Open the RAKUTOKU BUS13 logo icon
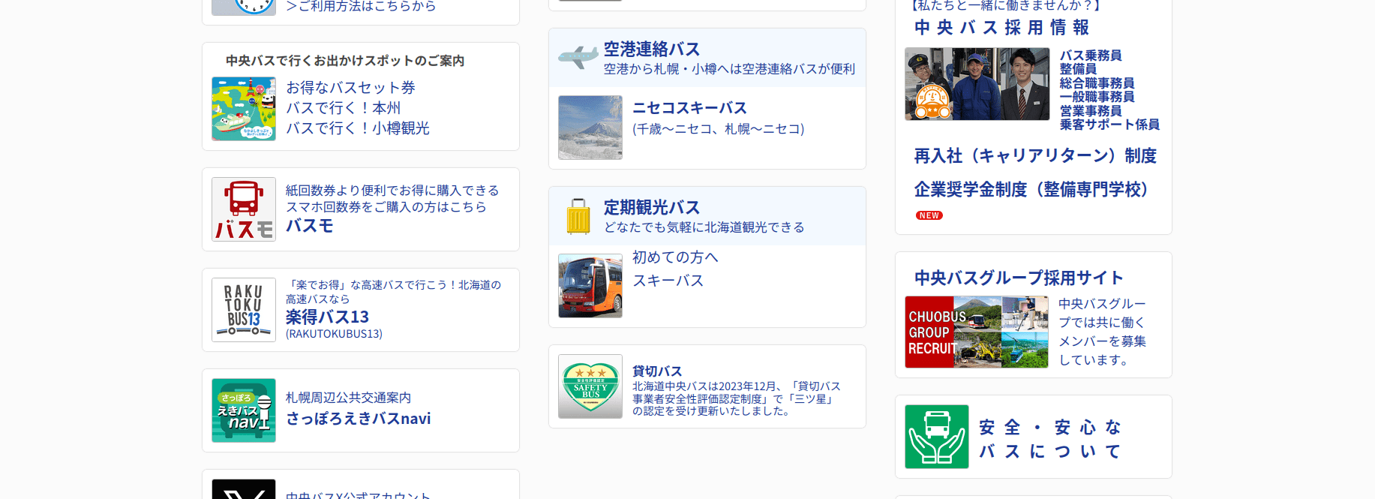This screenshot has height=499, width=1375. pos(243,310)
